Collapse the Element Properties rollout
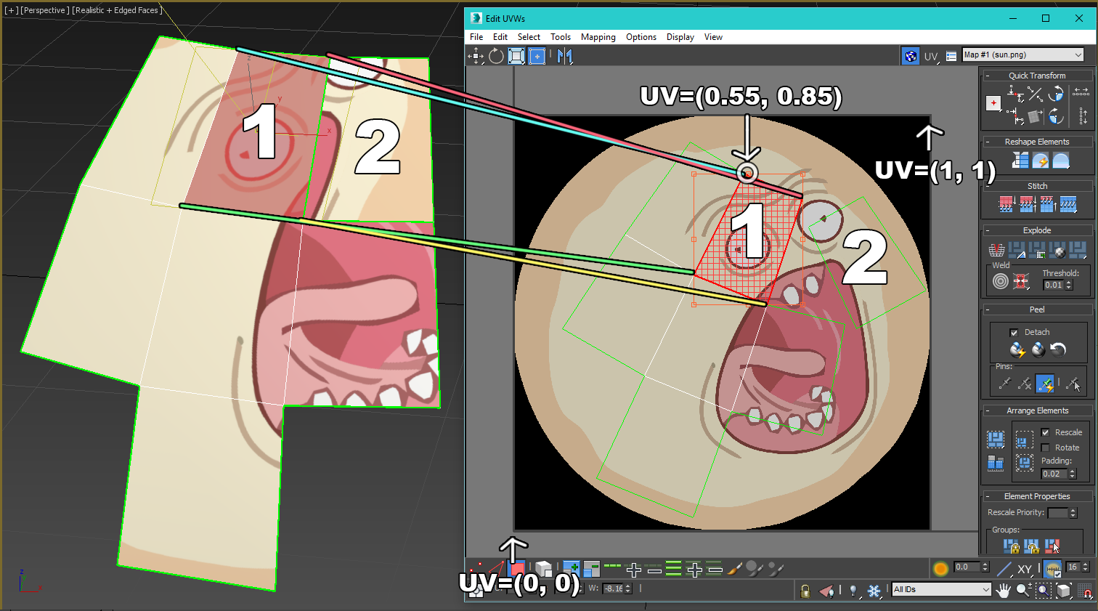 (x=1037, y=496)
